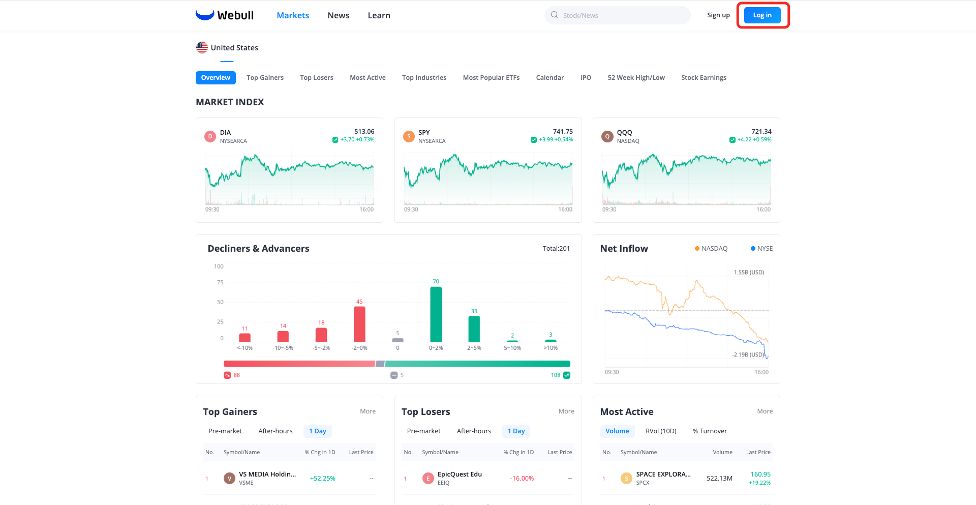Click the United States flag icon

[202, 47]
